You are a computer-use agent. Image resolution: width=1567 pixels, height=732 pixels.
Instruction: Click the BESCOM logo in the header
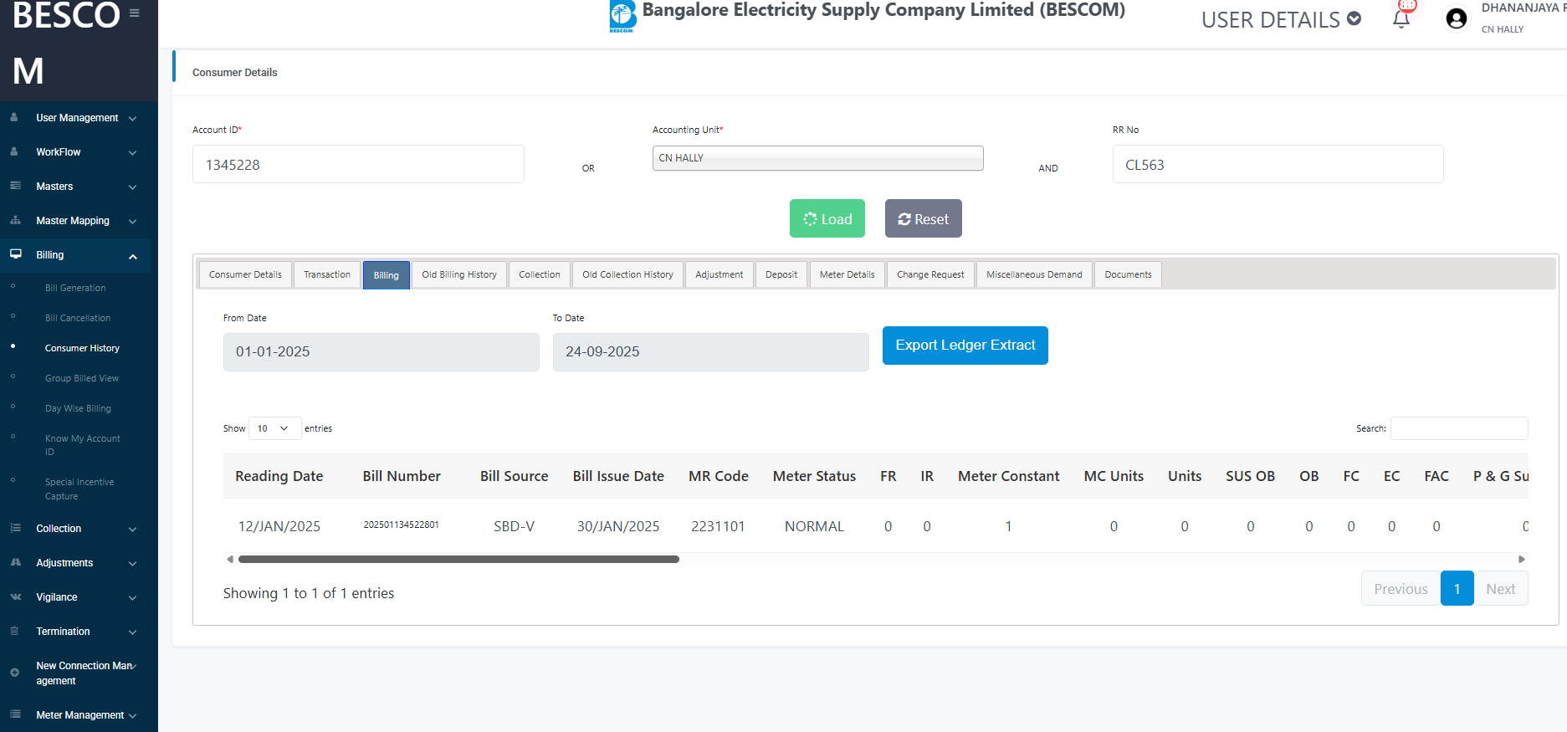click(x=622, y=16)
